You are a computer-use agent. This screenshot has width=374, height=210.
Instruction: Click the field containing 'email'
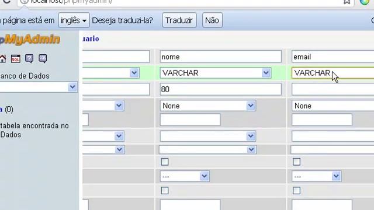tap(333, 57)
